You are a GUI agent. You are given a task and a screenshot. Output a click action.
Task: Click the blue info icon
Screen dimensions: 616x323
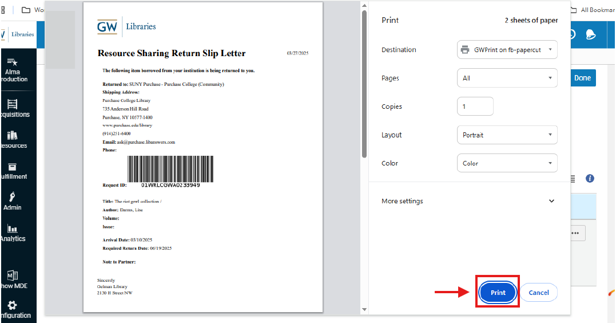[590, 179]
